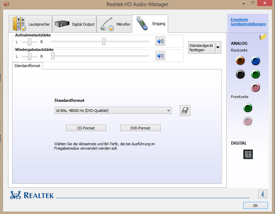The width and height of the screenshot is (275, 214).
Task: Open Erweiterte Geräteeinstellungen link
Action: click(248, 22)
